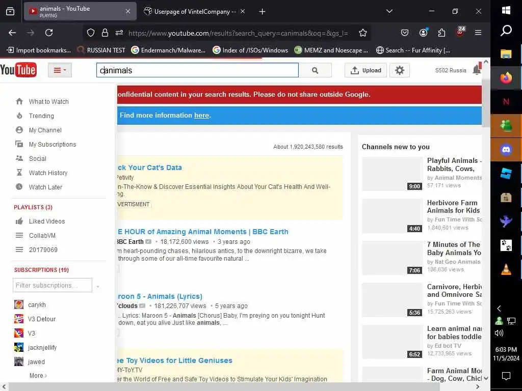
Task: Open CollabVM playlist
Action: (42, 235)
